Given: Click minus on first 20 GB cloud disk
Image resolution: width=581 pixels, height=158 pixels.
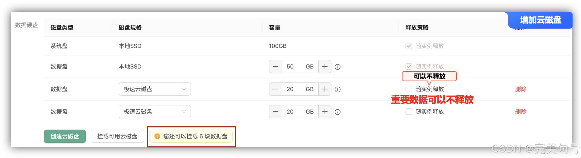Looking at the screenshot, I should 276,89.
